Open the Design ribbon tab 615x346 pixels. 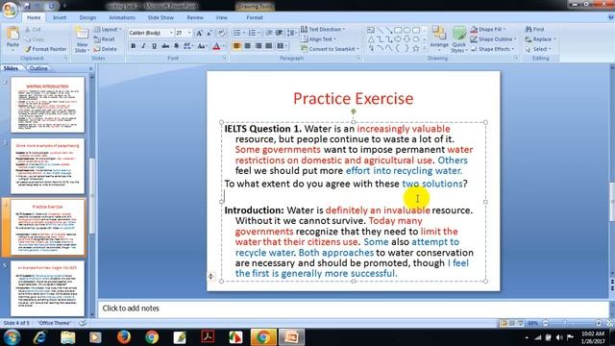point(87,17)
